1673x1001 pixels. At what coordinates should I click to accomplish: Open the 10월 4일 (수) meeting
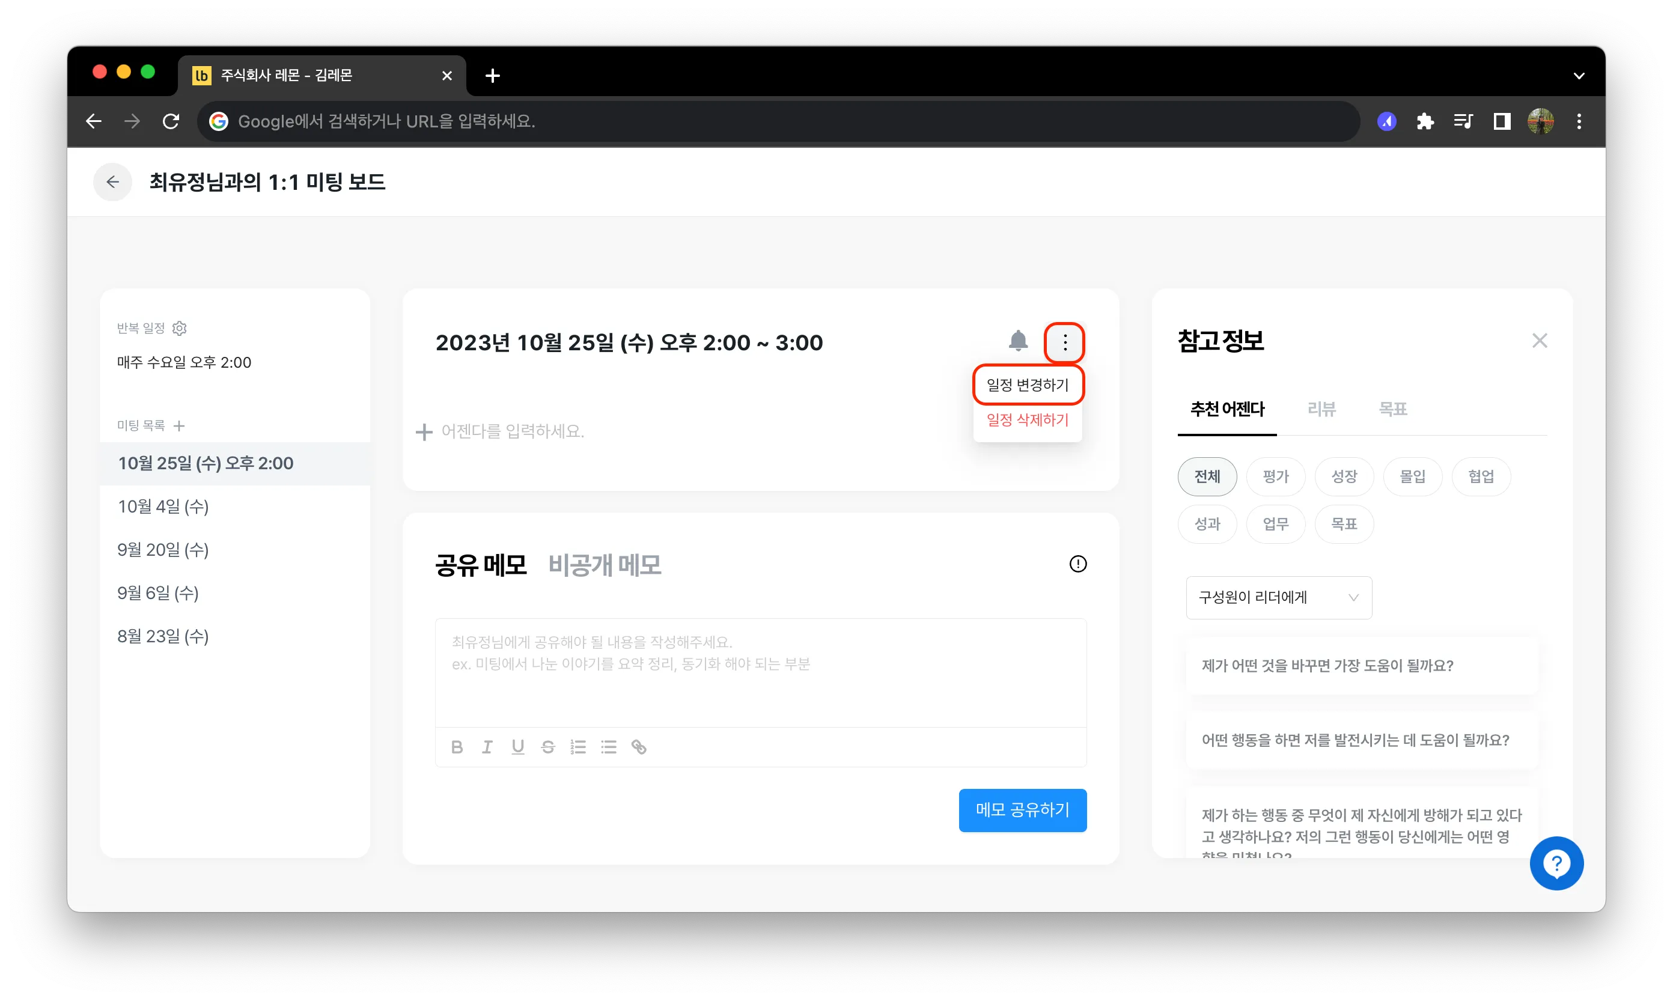pyautogui.click(x=235, y=507)
